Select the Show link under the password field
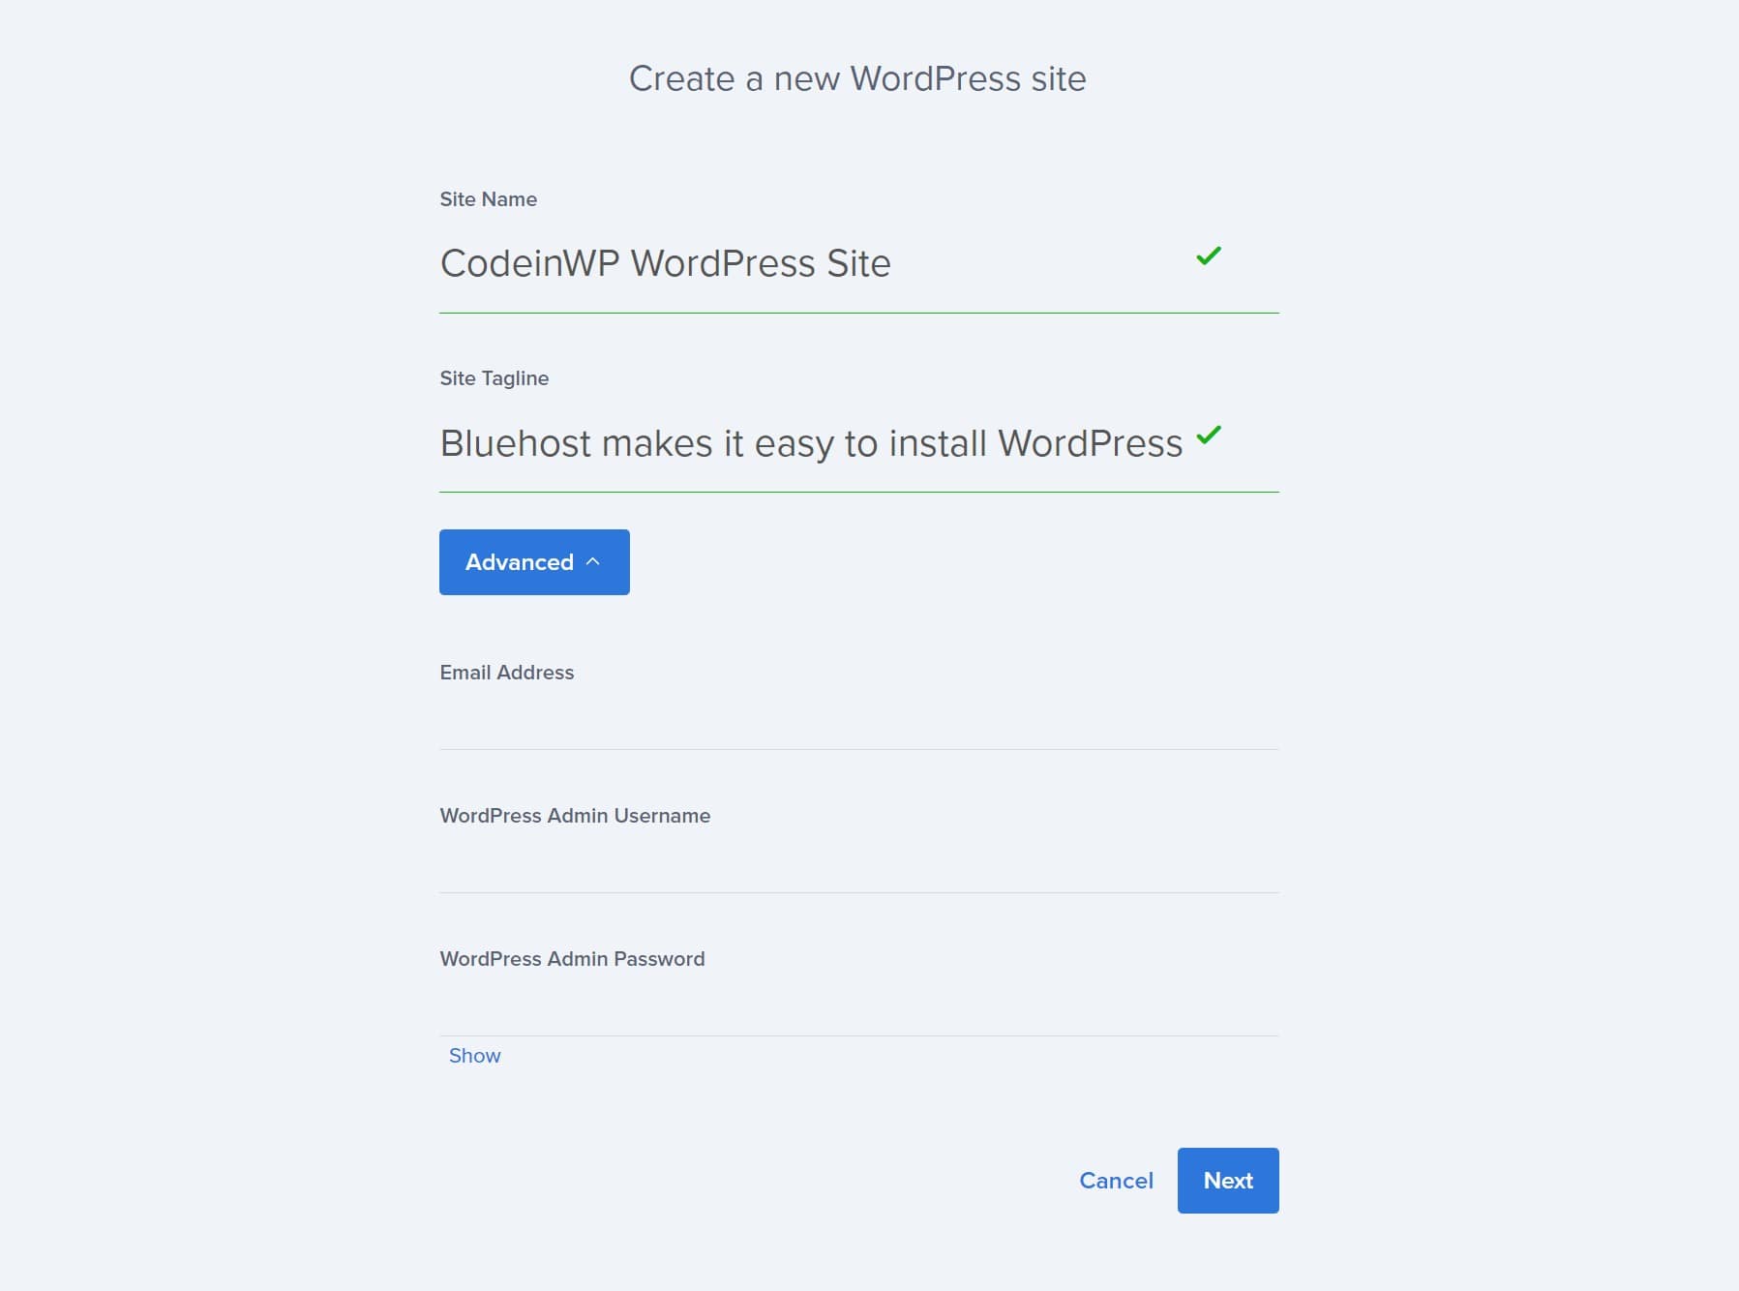The width and height of the screenshot is (1739, 1291). [474, 1055]
